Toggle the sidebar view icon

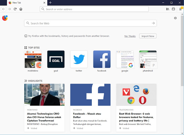tap(173, 9)
